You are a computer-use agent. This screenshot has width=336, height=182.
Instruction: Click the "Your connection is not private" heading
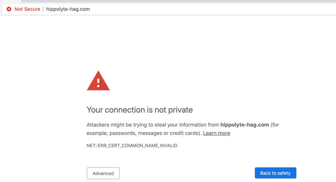[140, 110]
